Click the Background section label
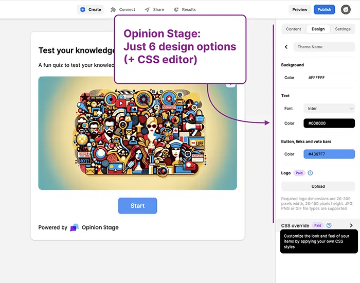Screen dimensions: 360x283 pyautogui.click(x=292, y=65)
